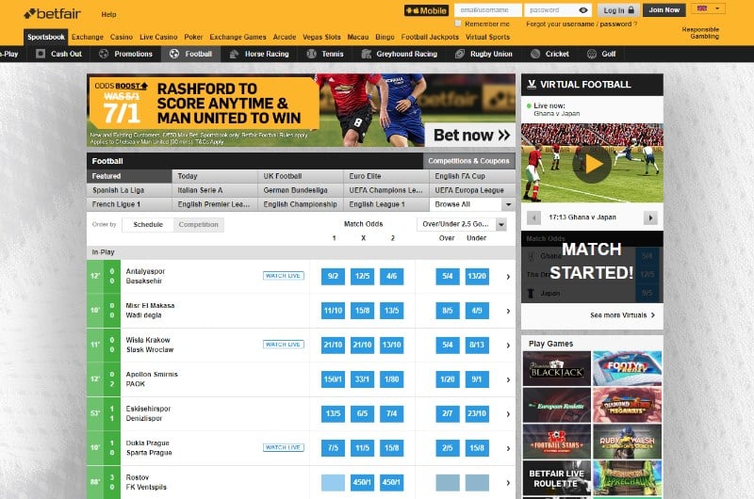Image resolution: width=754 pixels, height=499 pixels.
Task: Focus the email/username field
Action: point(487,10)
